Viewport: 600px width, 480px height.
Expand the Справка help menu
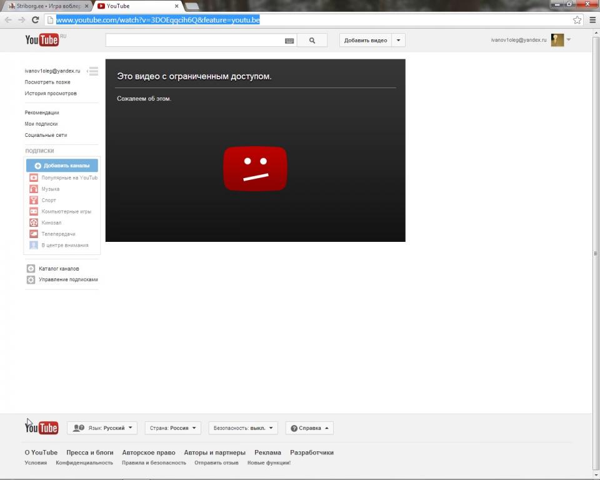tap(309, 428)
